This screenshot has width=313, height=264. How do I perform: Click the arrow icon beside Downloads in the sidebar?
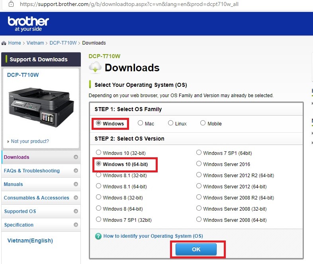76,157
